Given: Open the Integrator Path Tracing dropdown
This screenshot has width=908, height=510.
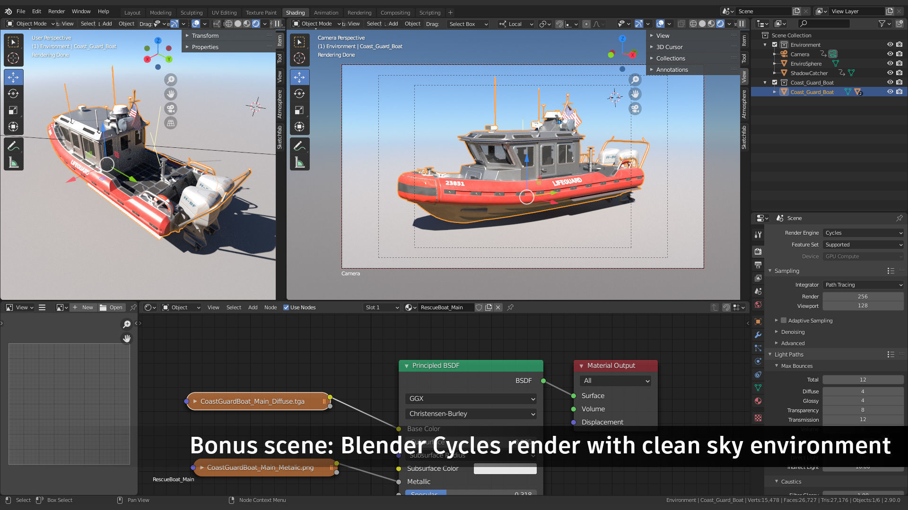Looking at the screenshot, I should click(x=863, y=285).
